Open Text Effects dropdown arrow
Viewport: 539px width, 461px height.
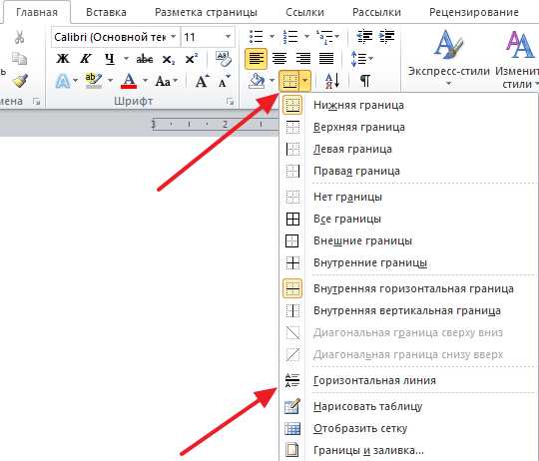[x=75, y=81]
